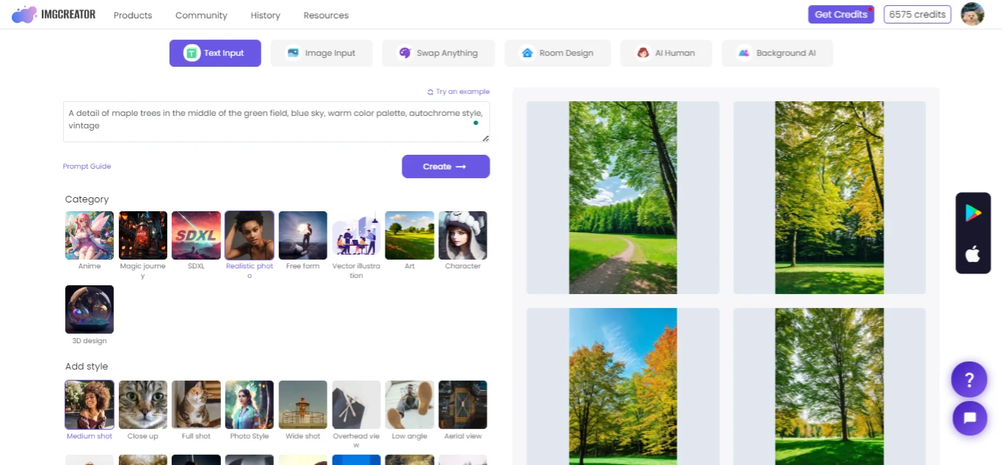Click the Add style heading text
Screen dimensions: 1002x465
87,367
